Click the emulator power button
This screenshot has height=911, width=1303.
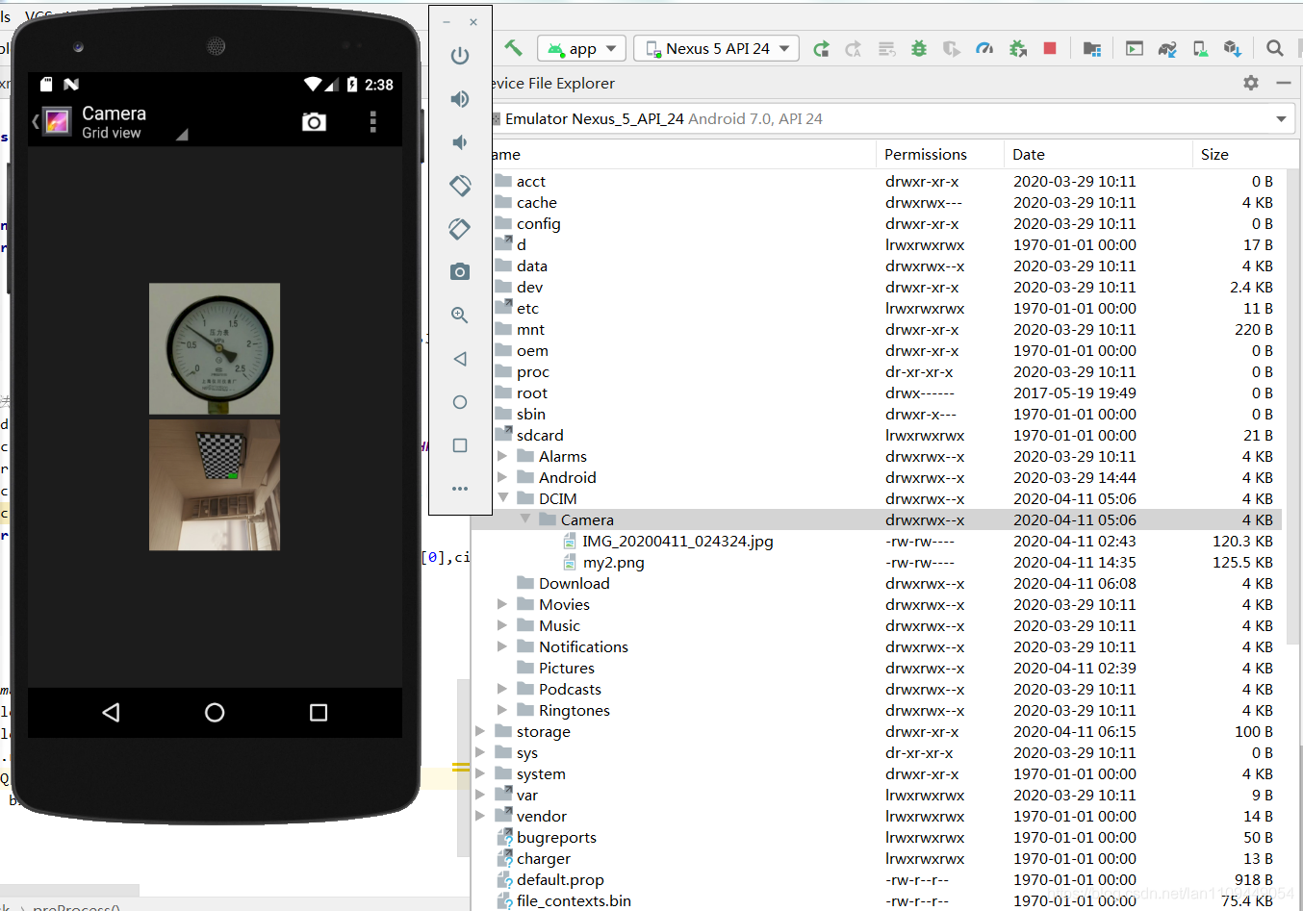click(460, 56)
